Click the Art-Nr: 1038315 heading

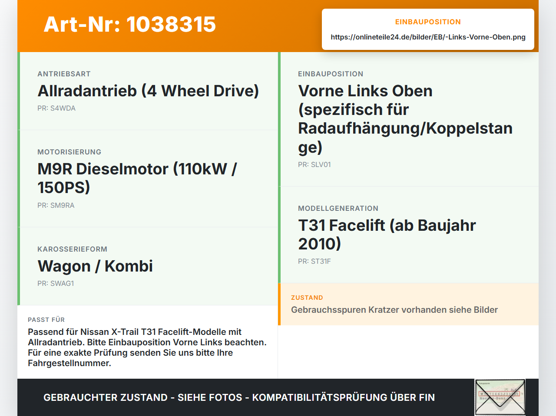130,24
